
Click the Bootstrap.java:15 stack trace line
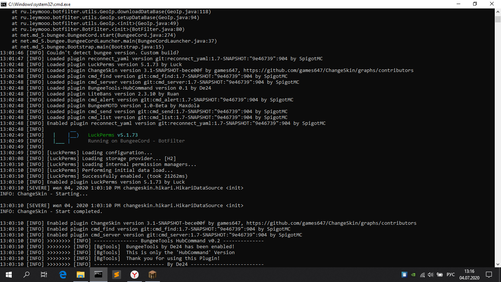[88, 47]
